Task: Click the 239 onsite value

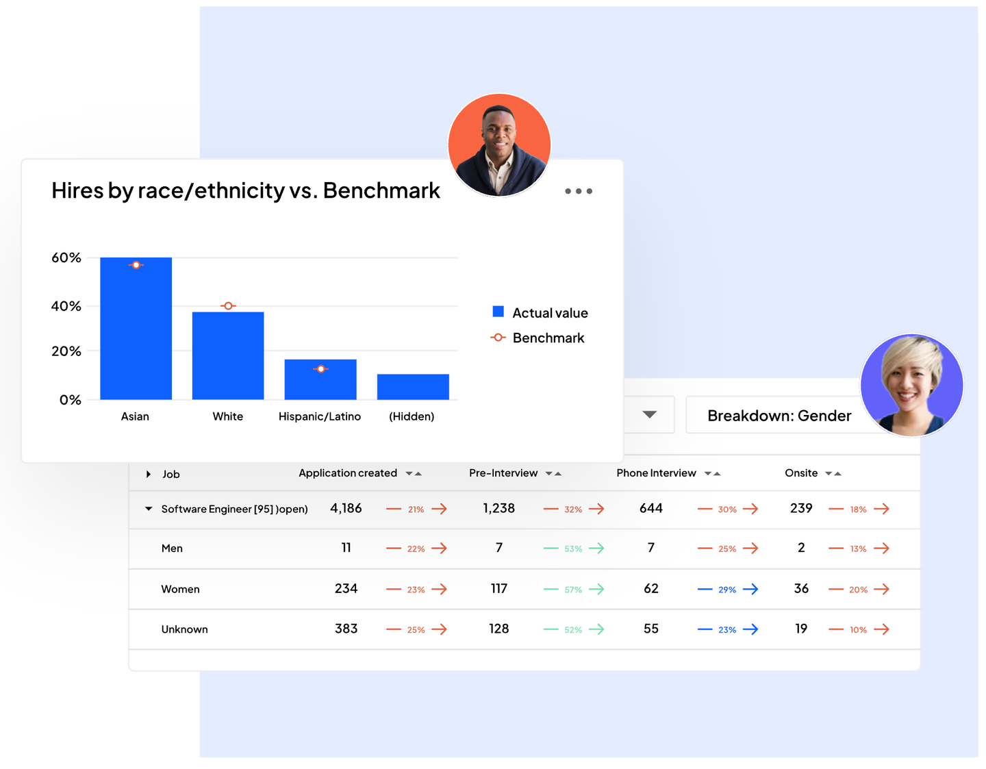Action: pyautogui.click(x=802, y=508)
